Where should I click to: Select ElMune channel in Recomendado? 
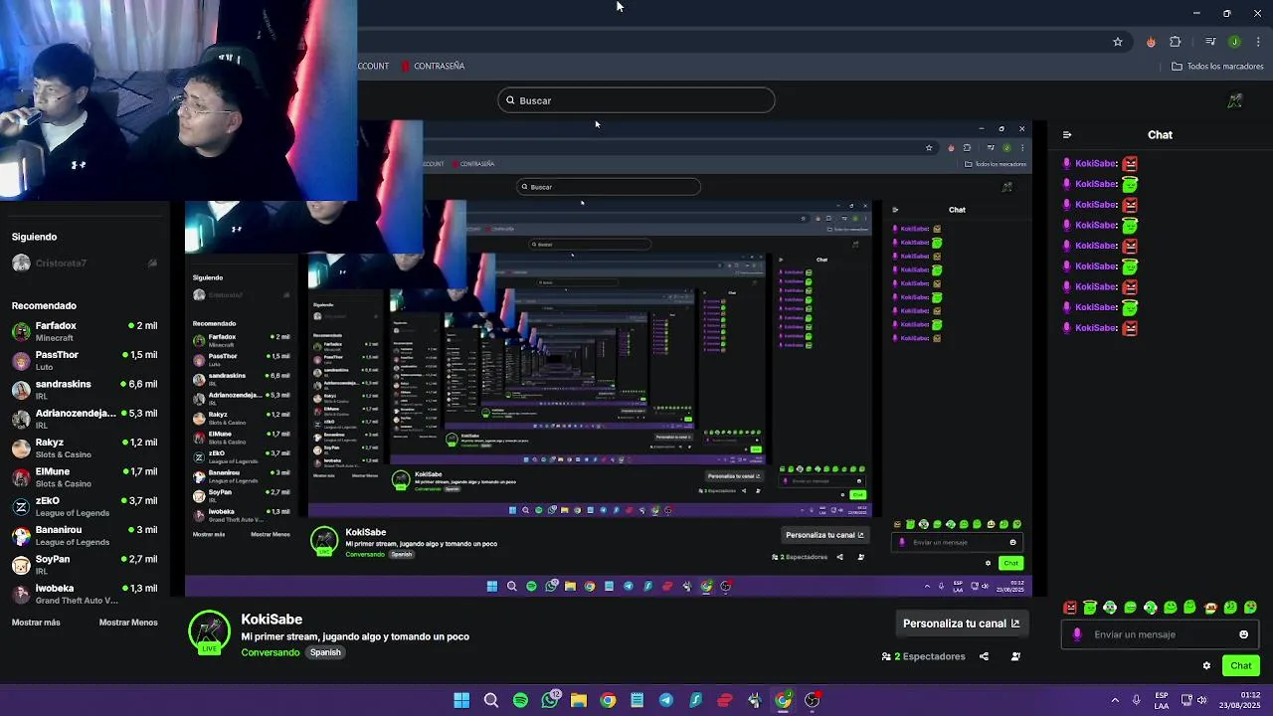[85, 477]
